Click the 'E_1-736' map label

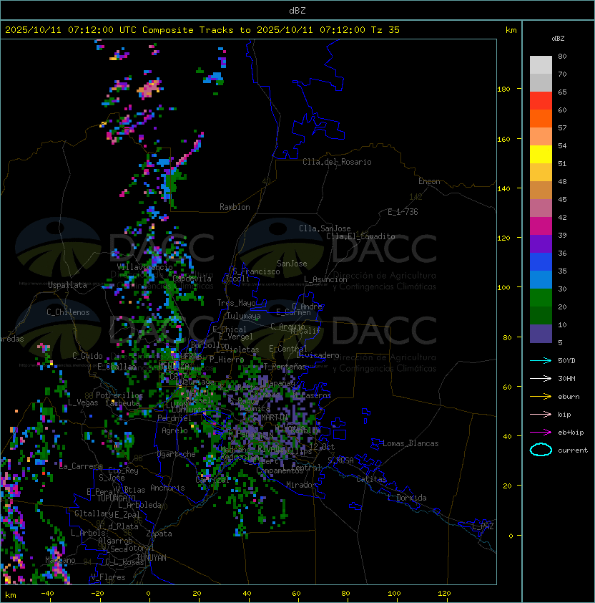coord(403,212)
